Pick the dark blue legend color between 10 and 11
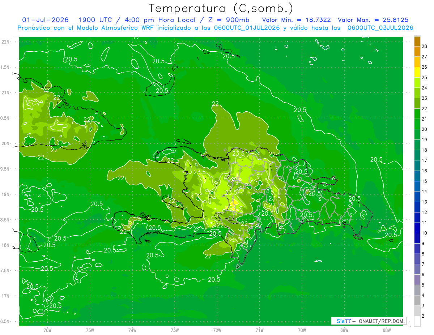 click(x=417, y=228)
